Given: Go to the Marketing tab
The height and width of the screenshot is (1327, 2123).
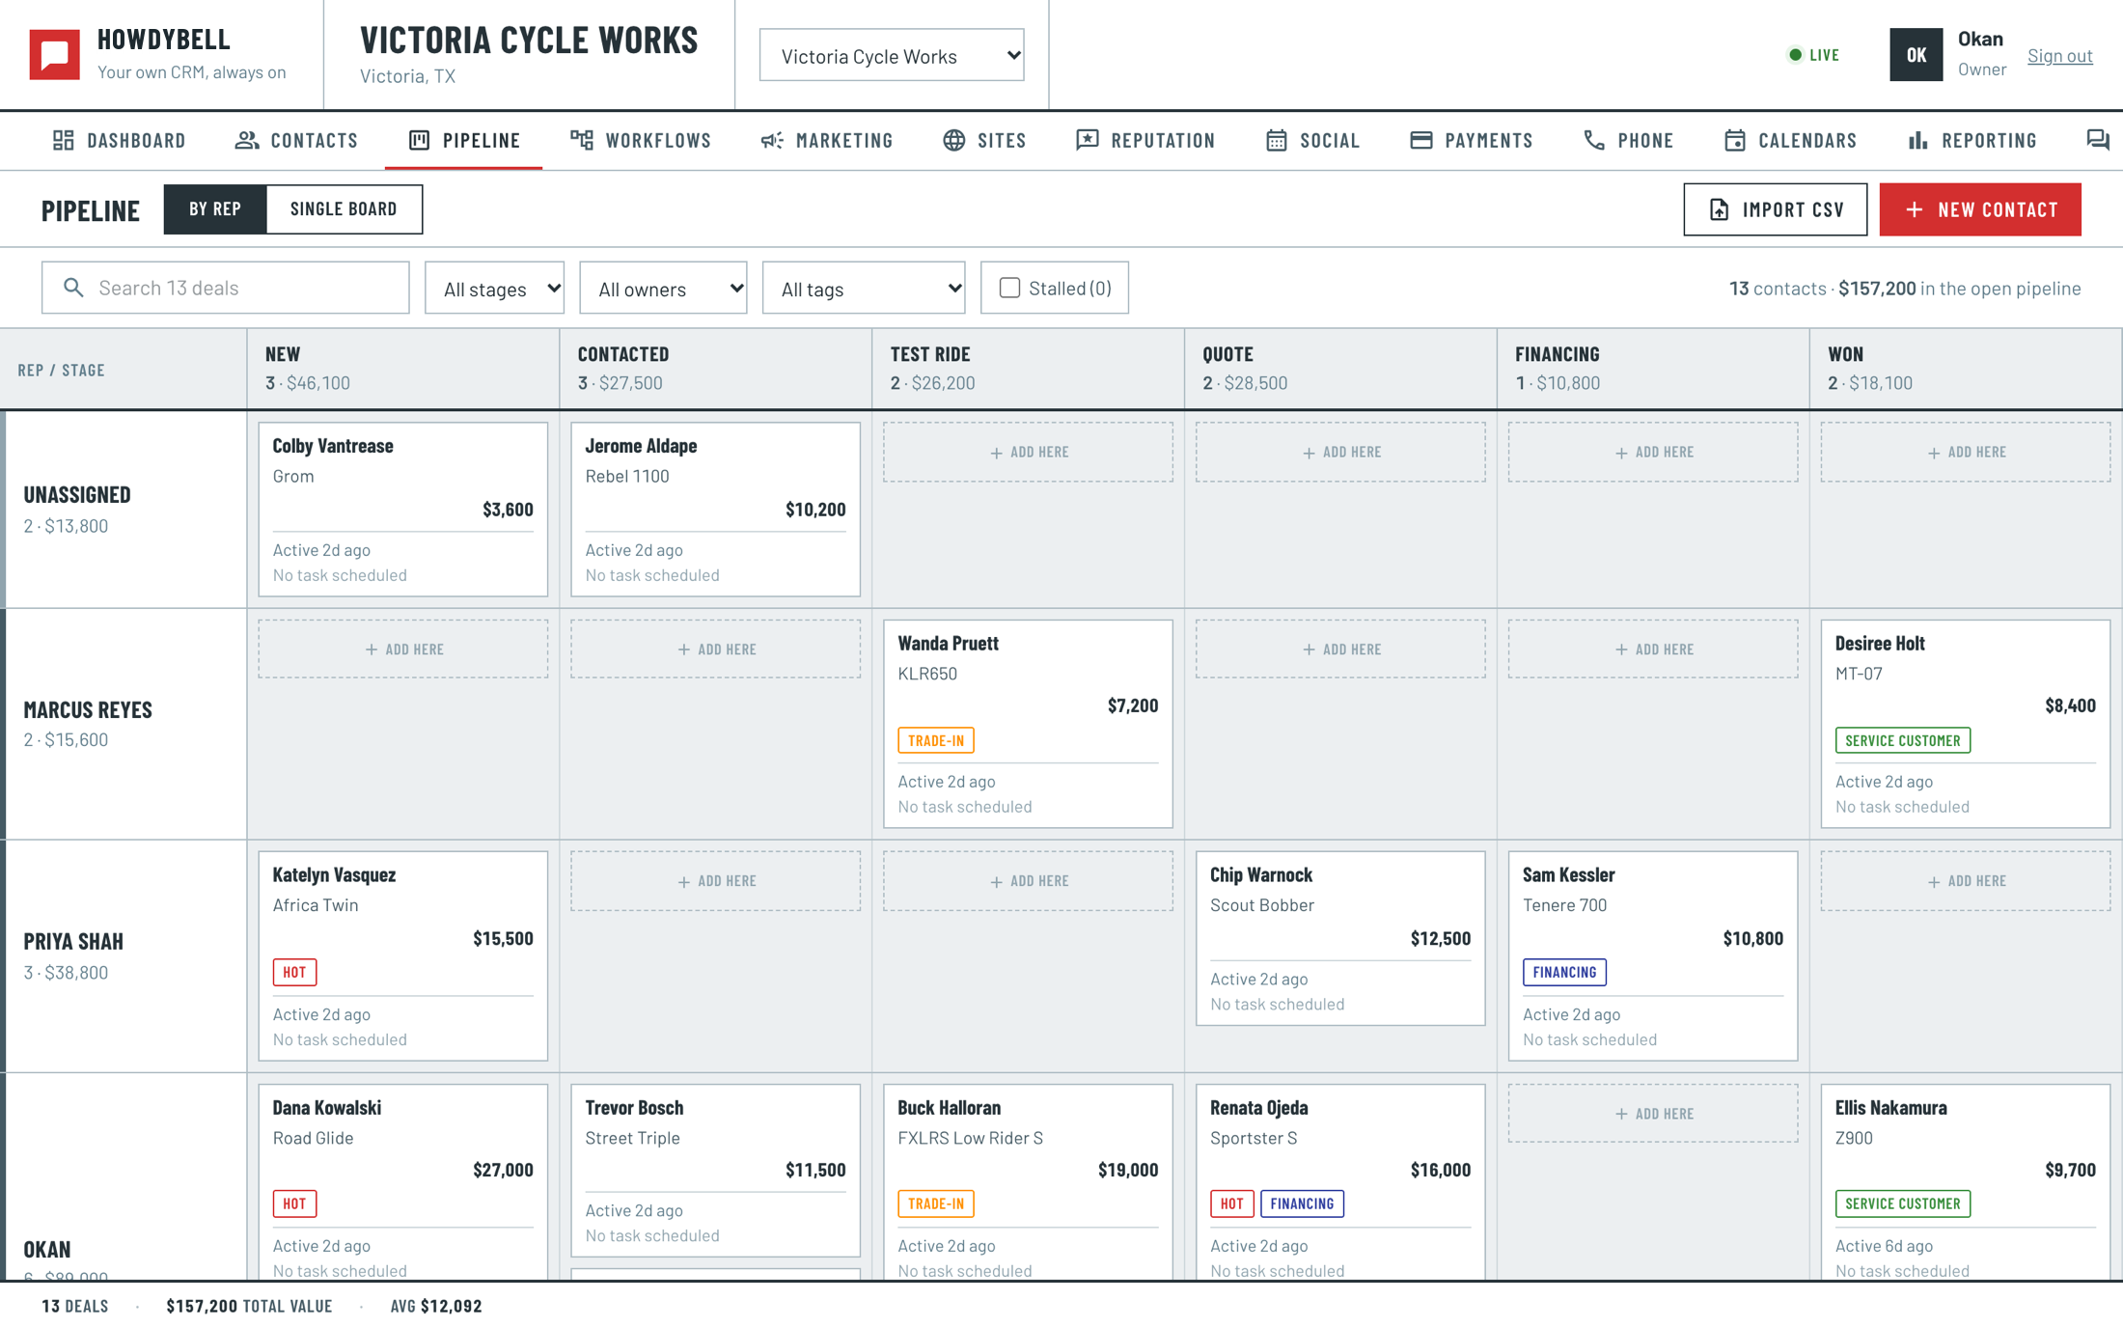Looking at the screenshot, I should pyautogui.click(x=827, y=140).
